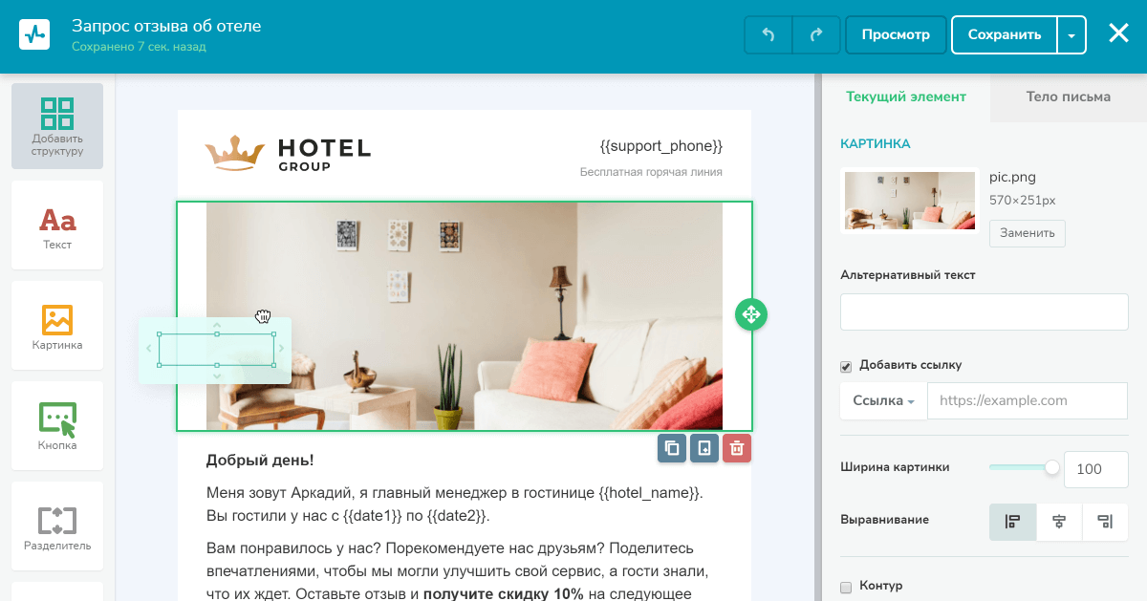Redo the last undone change
The height and width of the screenshot is (601, 1147).
click(816, 34)
